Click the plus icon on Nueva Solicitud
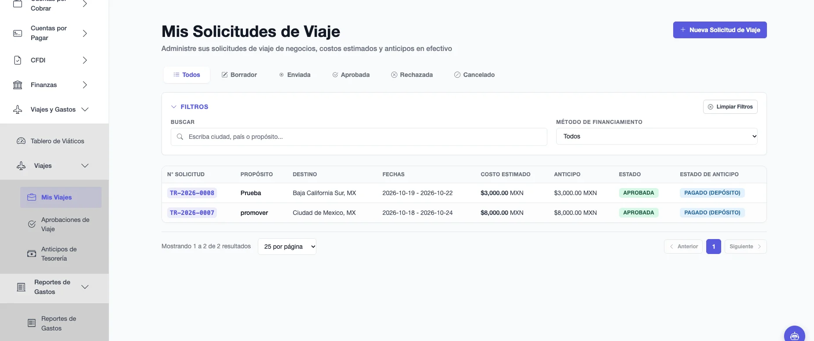814x341 pixels. point(683,30)
